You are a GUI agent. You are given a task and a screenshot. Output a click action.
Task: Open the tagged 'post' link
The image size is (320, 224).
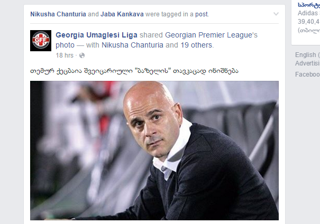(x=202, y=14)
